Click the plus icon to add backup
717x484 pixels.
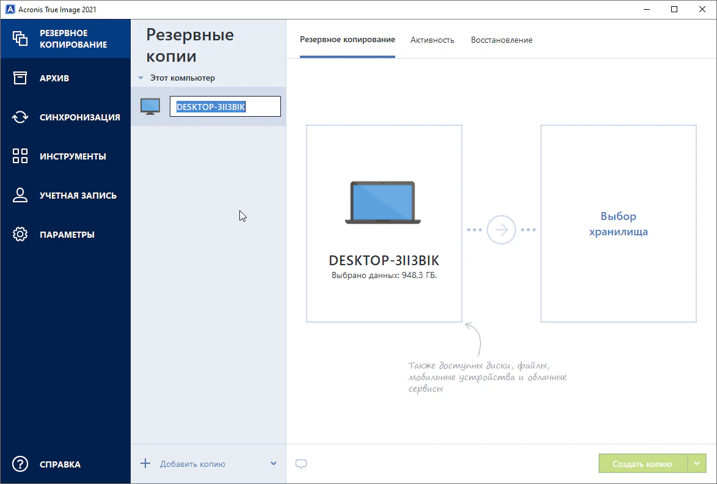(145, 463)
